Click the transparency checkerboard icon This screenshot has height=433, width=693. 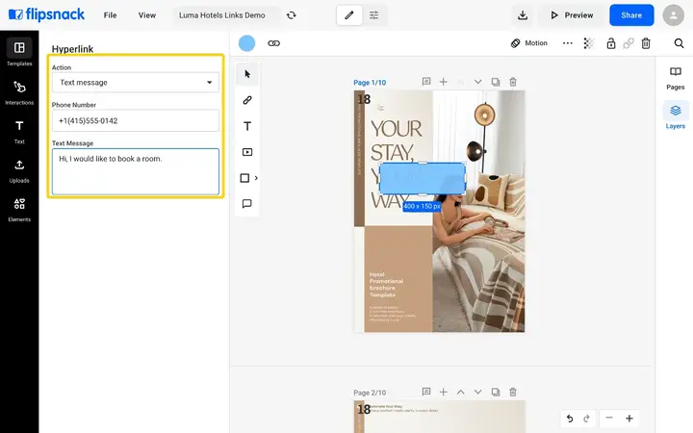point(589,43)
